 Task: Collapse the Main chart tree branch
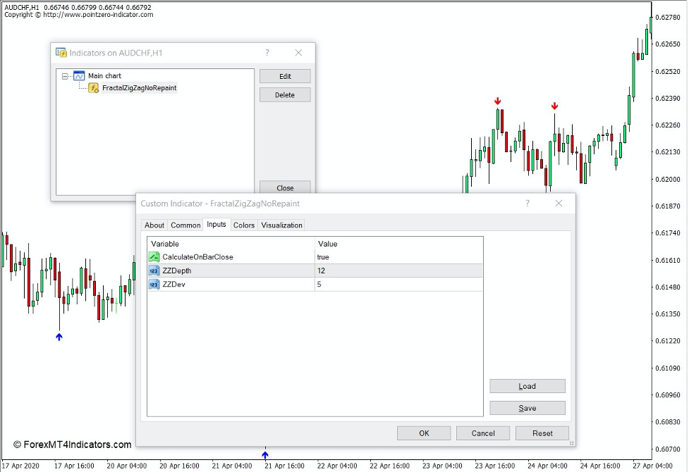tap(64, 75)
